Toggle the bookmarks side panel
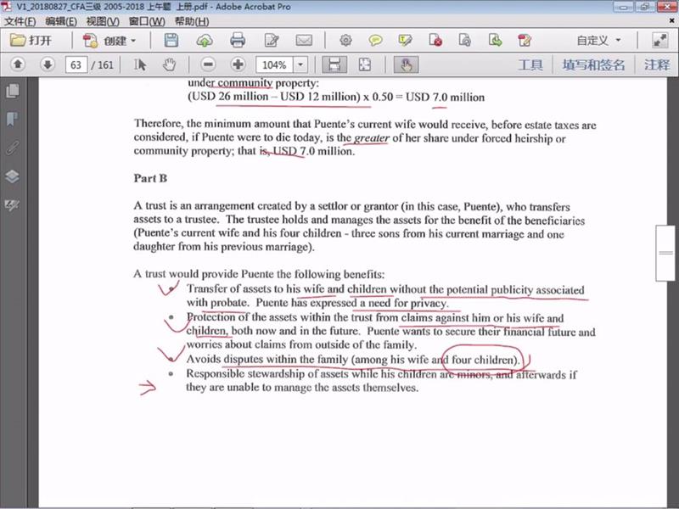679x509 pixels. pyautogui.click(x=12, y=119)
